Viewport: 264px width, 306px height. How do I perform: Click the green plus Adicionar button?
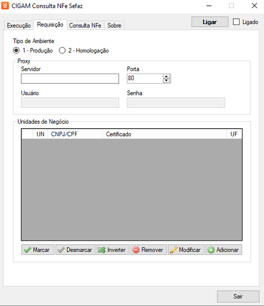pyautogui.click(x=224, y=250)
